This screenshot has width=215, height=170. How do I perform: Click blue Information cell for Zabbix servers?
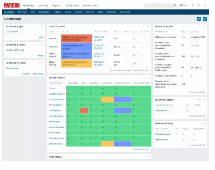click(122, 144)
